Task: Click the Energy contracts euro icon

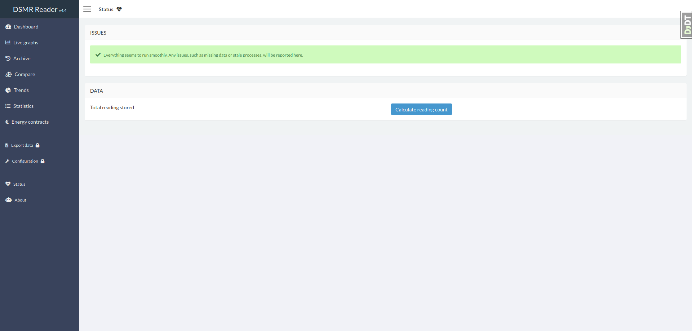Action: 7,122
